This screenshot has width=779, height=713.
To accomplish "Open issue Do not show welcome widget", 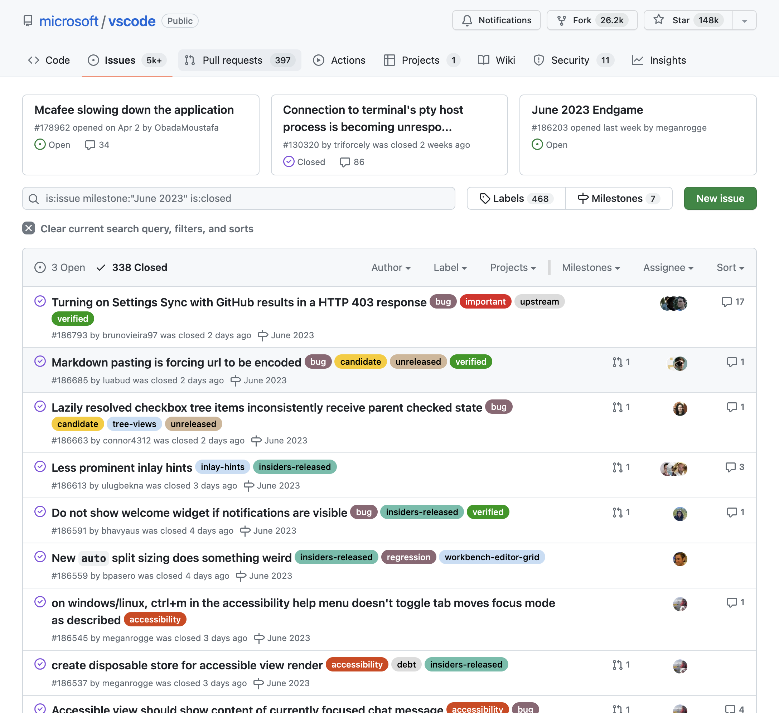I will click(x=199, y=513).
